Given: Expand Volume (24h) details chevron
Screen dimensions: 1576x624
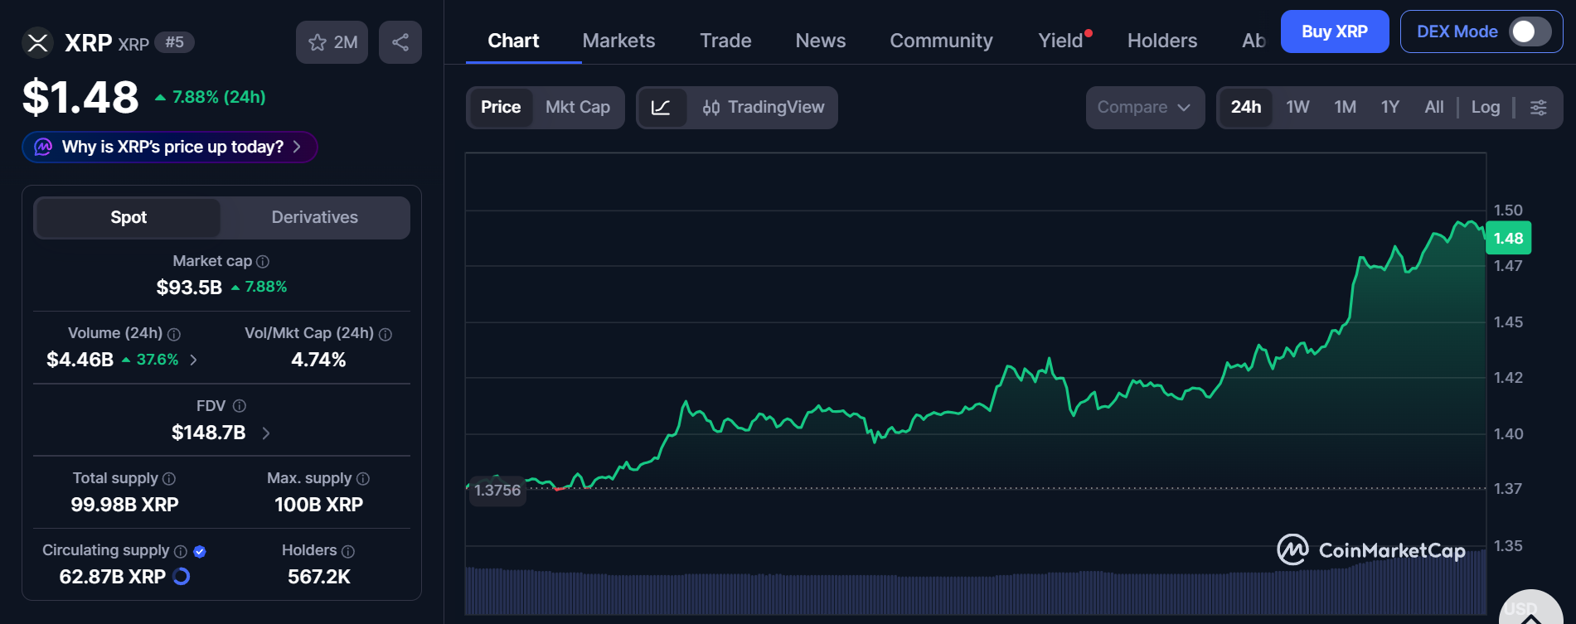Looking at the screenshot, I should point(194,360).
